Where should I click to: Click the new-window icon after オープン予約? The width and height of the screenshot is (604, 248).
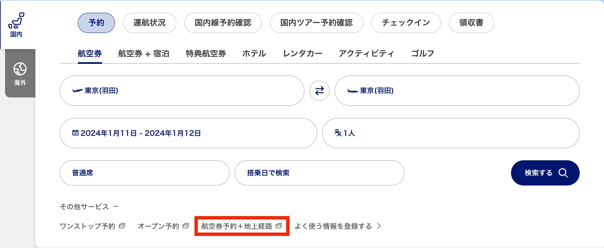coord(186,226)
